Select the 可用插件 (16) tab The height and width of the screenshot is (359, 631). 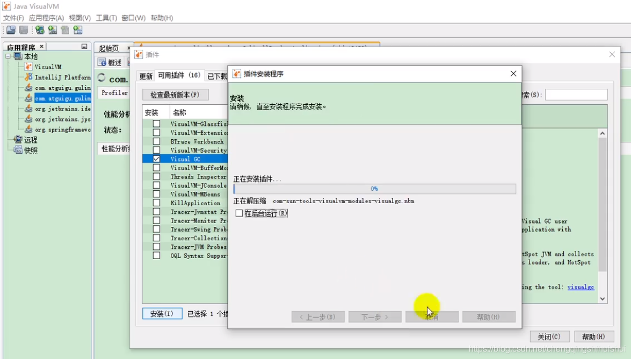(179, 75)
